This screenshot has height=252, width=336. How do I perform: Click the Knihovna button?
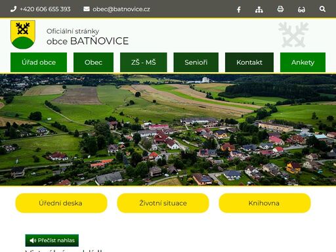[x=264, y=203]
